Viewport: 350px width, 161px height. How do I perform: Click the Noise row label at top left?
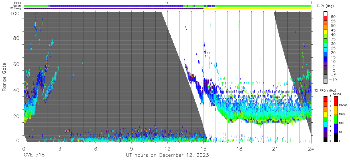click(17, 6)
